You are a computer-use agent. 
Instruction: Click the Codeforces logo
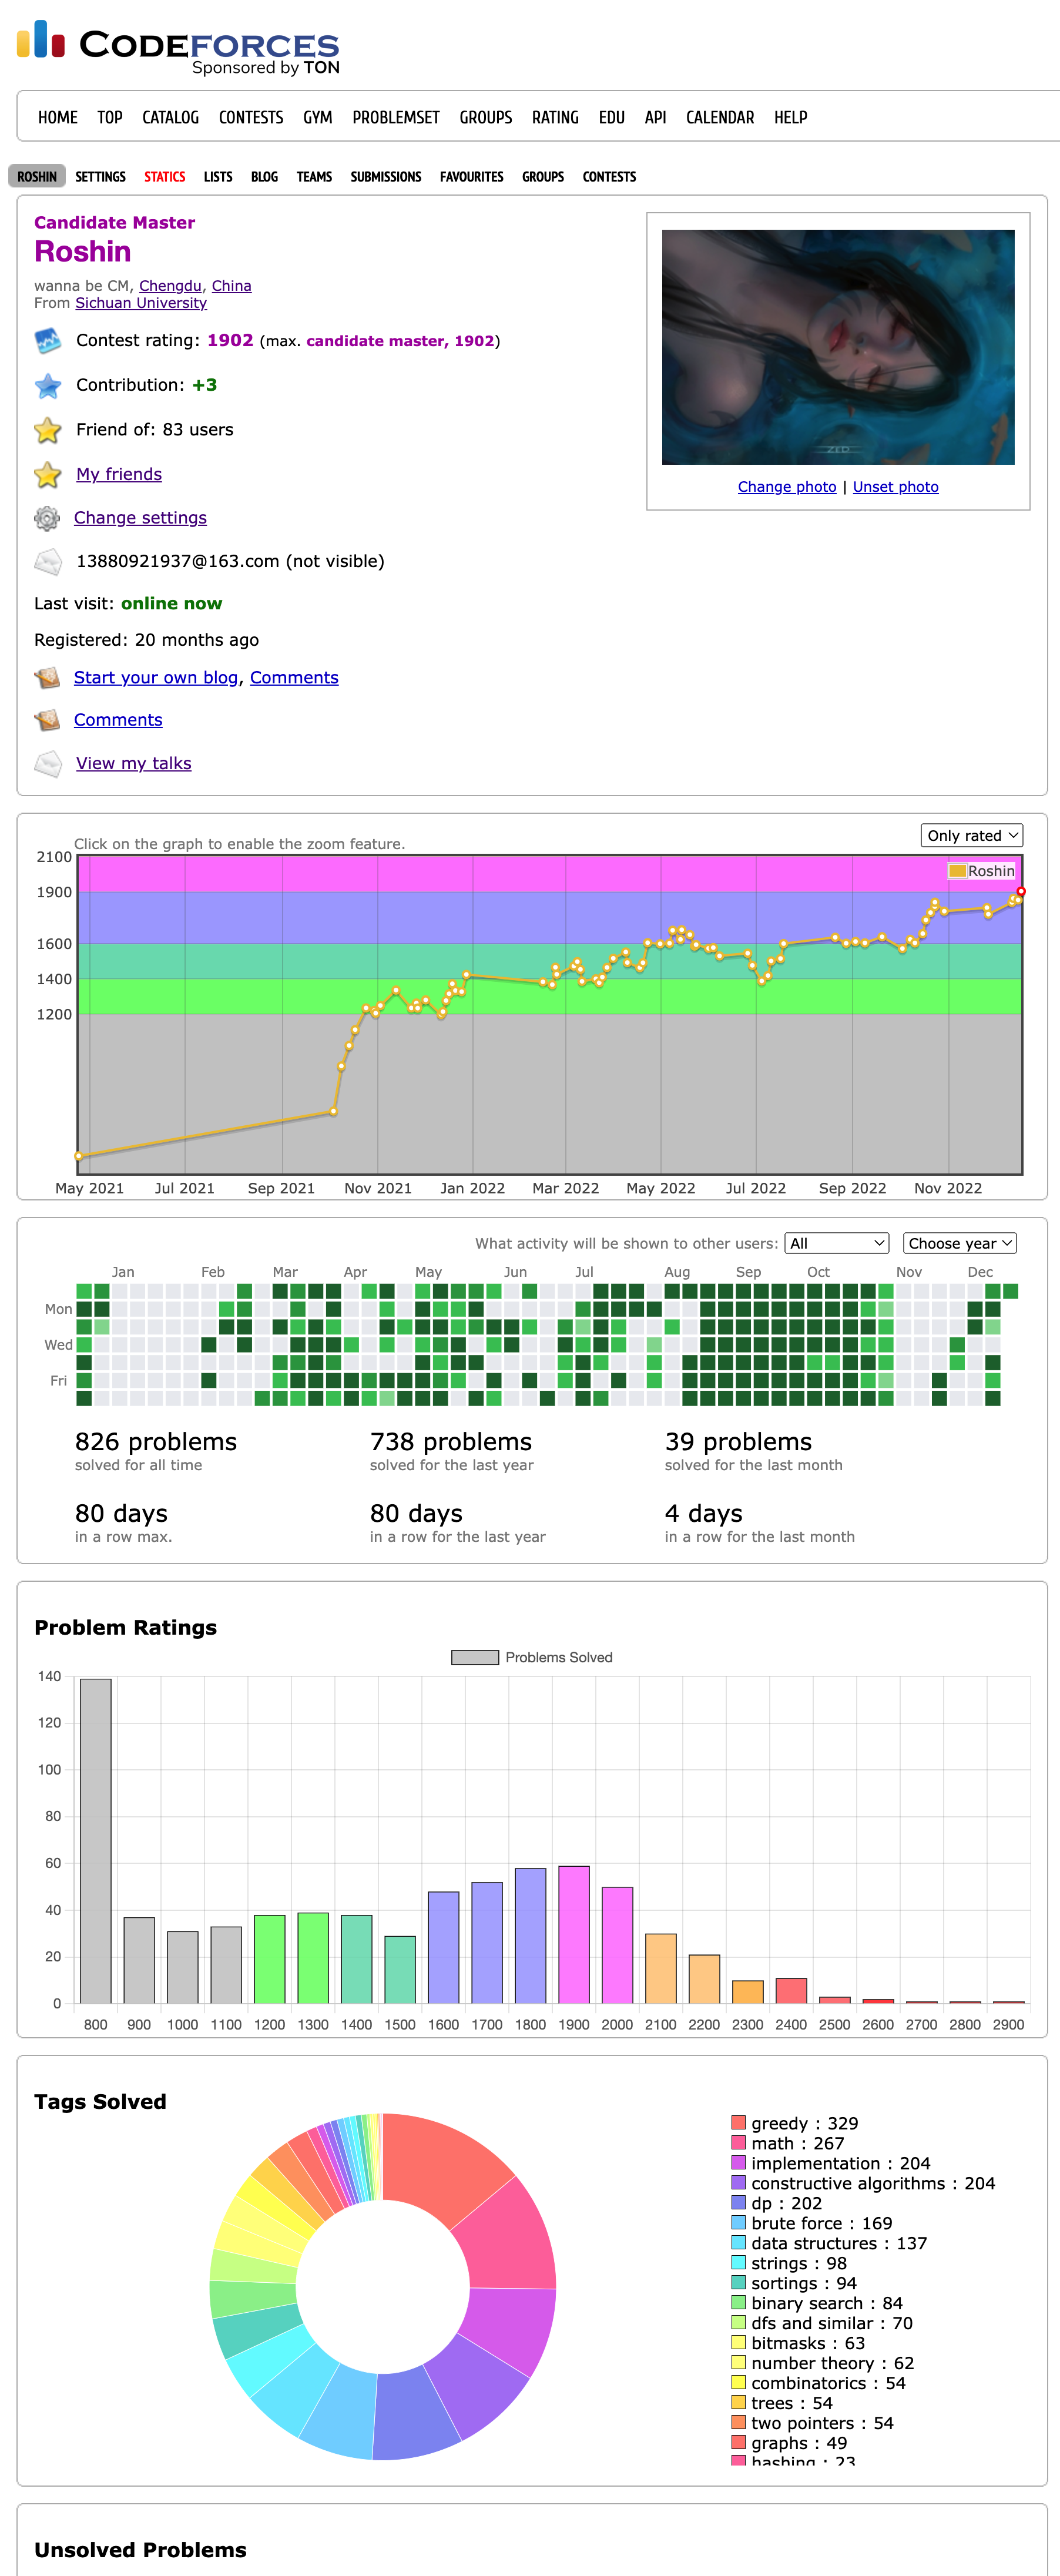pos(178,47)
